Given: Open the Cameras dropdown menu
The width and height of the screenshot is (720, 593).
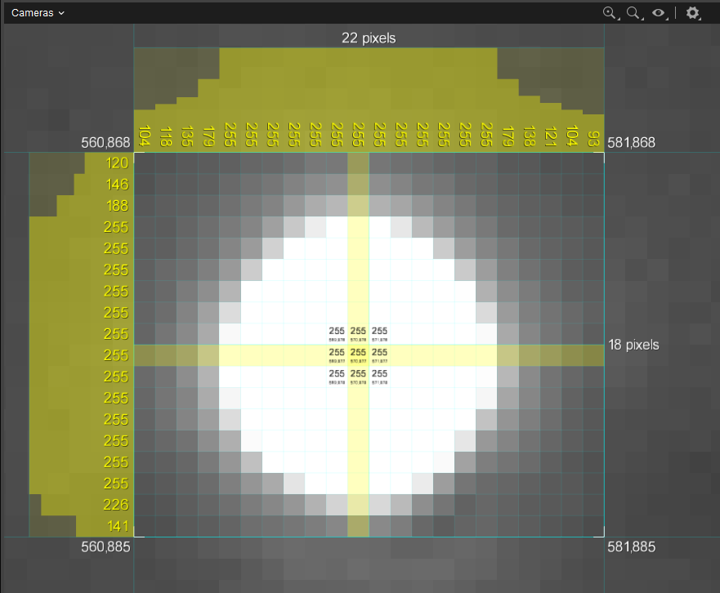Looking at the screenshot, I should point(38,13).
